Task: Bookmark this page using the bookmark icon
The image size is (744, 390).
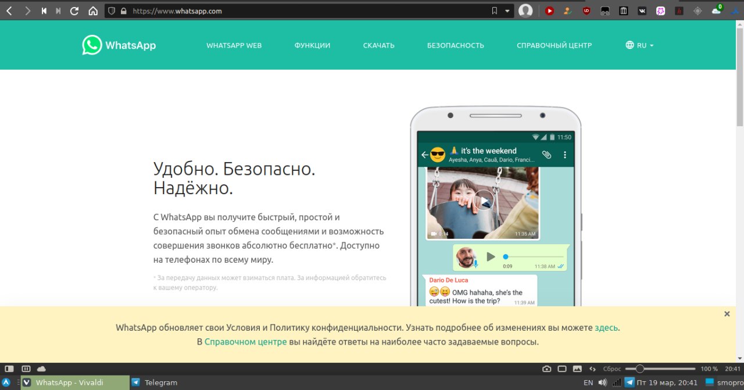Action: (x=495, y=10)
